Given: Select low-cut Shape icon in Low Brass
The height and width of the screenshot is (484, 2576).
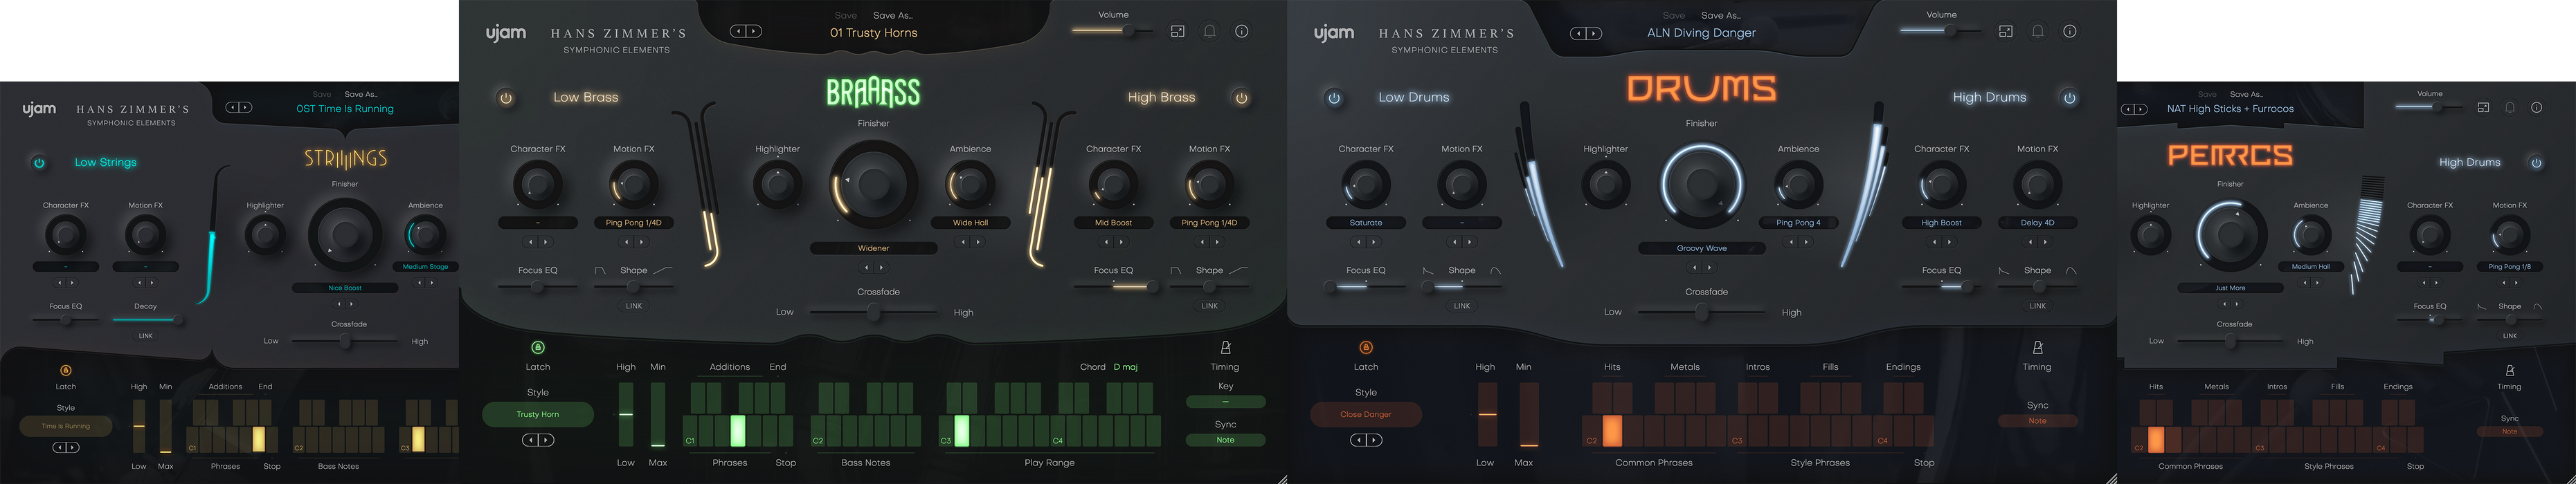Looking at the screenshot, I should click(600, 270).
